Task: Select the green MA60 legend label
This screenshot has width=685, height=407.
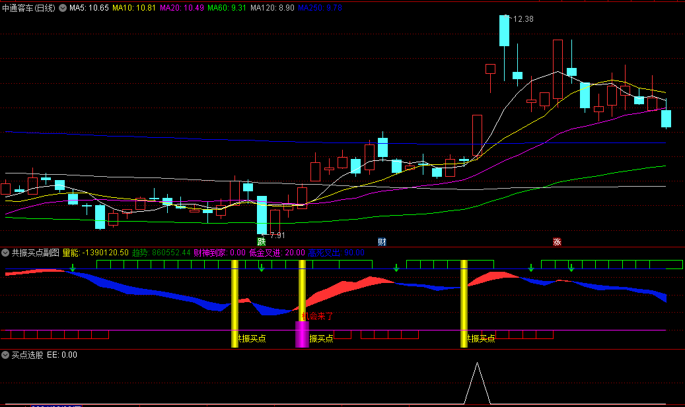Action: tap(227, 8)
